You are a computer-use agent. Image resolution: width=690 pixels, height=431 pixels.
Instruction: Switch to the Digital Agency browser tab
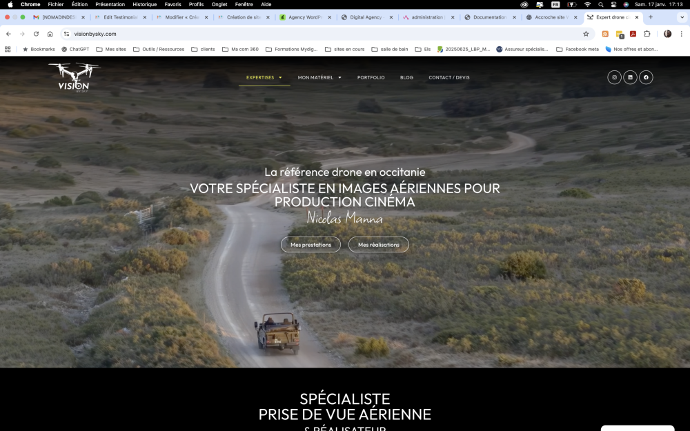366,17
